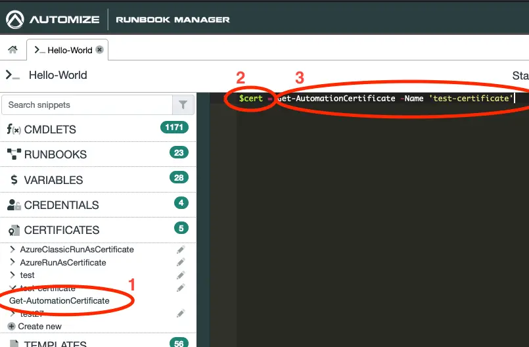
Task: Click the VARIABLES dollar icon
Action: pyautogui.click(x=14, y=179)
